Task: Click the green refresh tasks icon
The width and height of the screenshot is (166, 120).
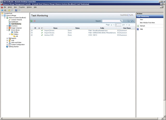Action: pos(32,21)
